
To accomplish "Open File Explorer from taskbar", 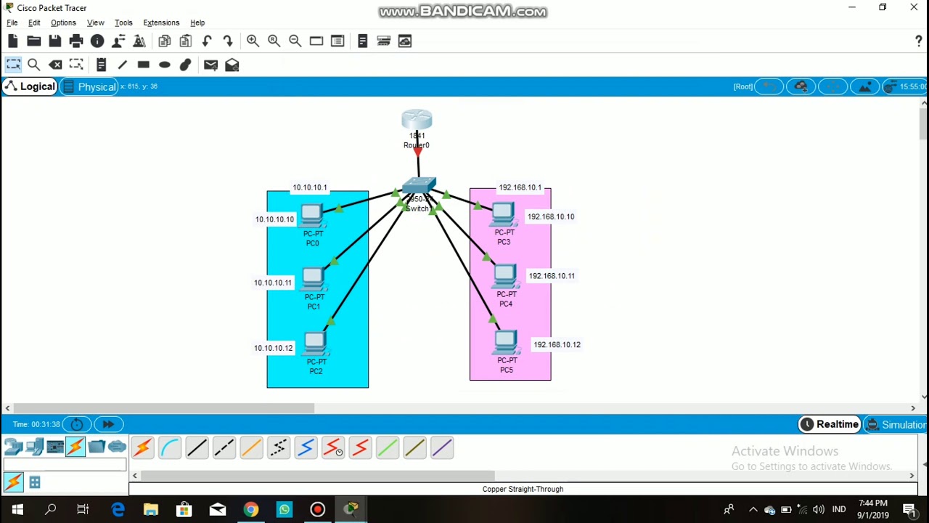I will (x=150, y=509).
